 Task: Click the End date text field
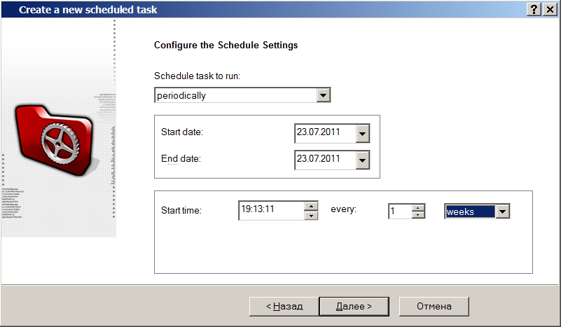324,160
